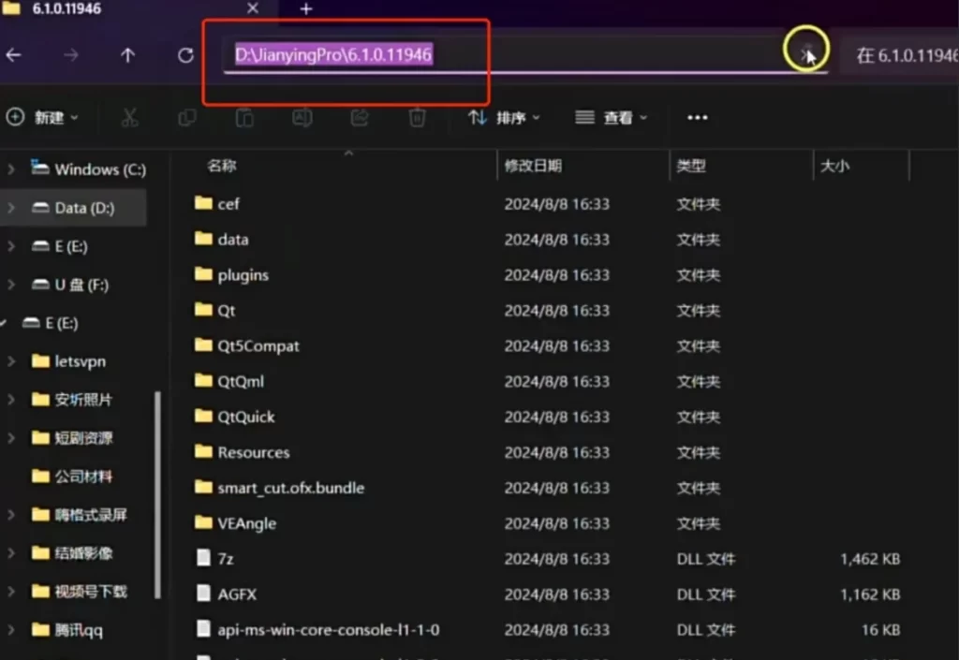The height and width of the screenshot is (660, 959).
Task: Click the Forward navigation arrow
Action: click(x=71, y=55)
